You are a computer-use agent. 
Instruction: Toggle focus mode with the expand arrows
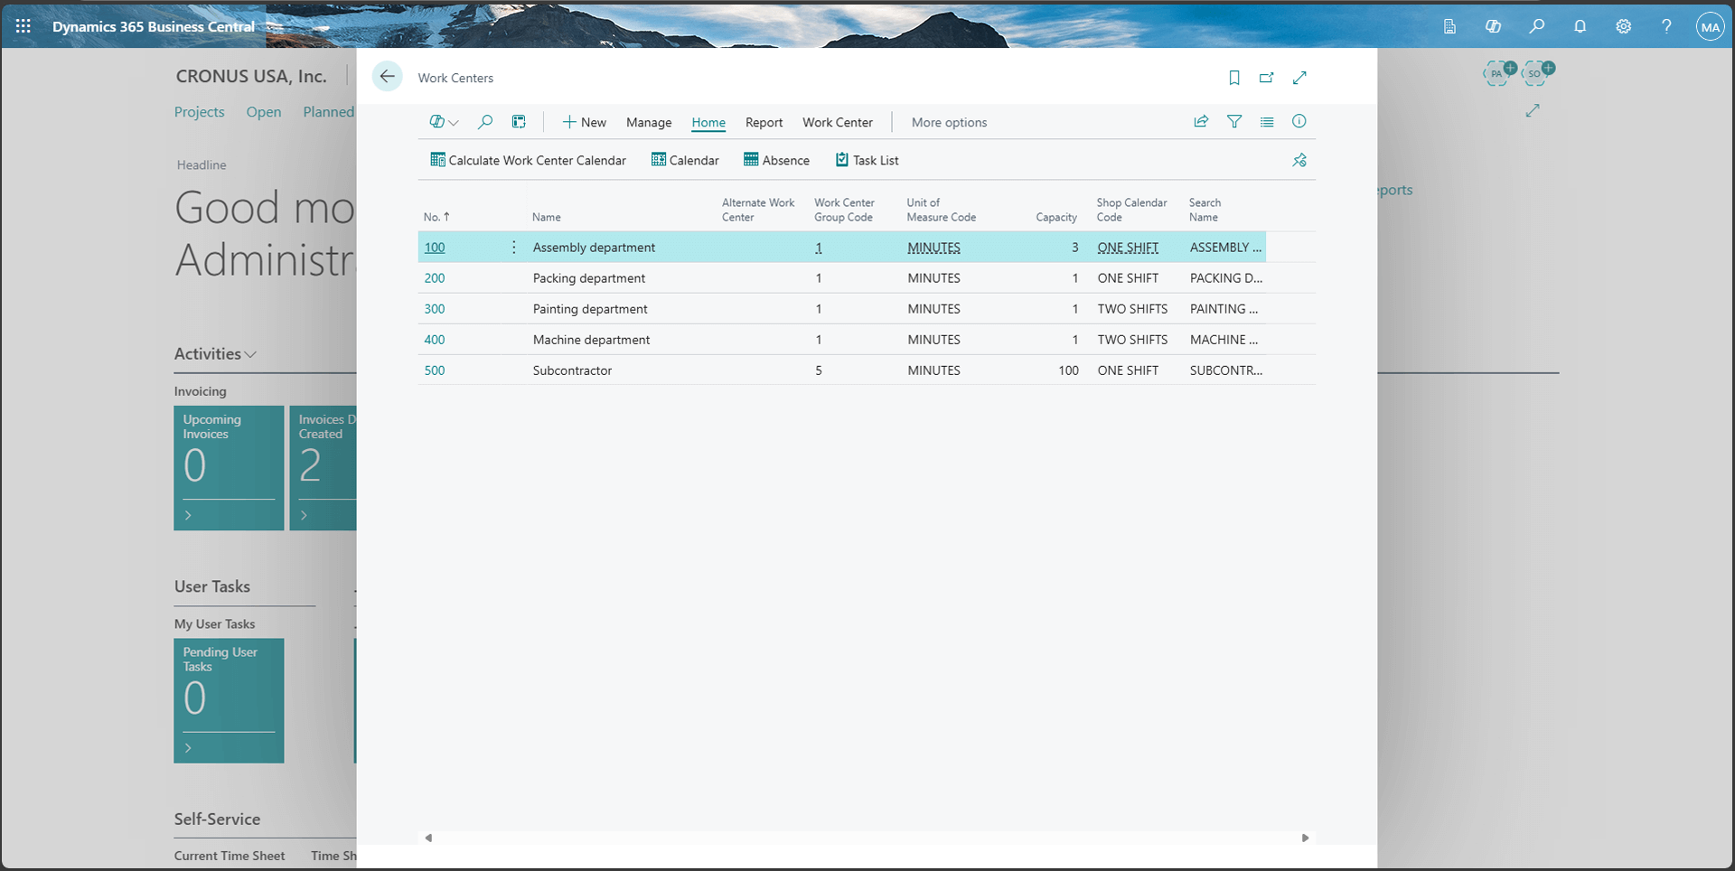click(x=1299, y=78)
